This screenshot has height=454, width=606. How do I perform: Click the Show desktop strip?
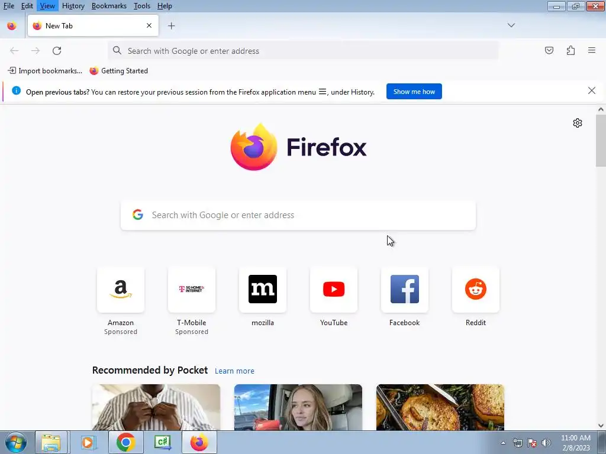(x=602, y=442)
